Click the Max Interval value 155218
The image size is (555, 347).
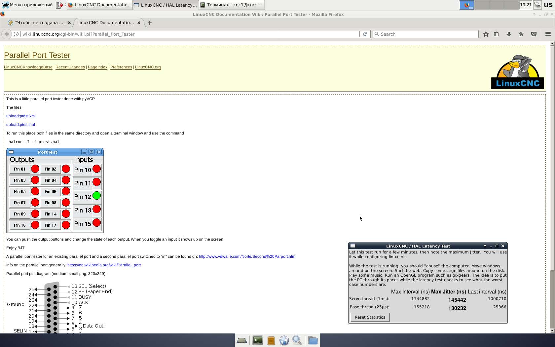pos(422,307)
